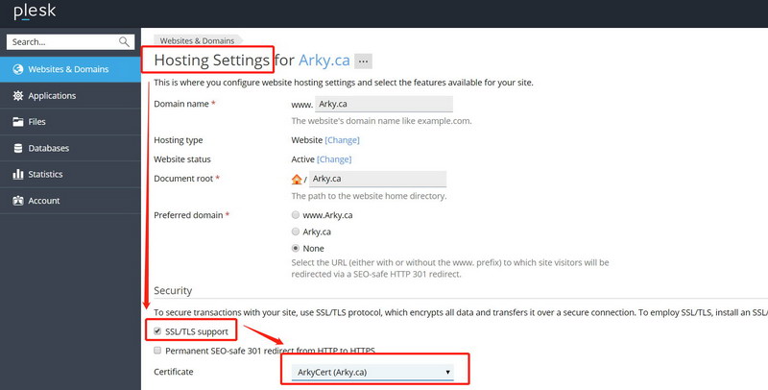Image resolution: width=768 pixels, height=390 pixels.
Task: Open the Databases sidebar menu item
Action: coord(70,148)
